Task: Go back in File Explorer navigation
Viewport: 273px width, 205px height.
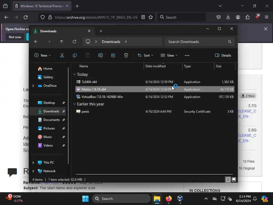Action: point(36,42)
